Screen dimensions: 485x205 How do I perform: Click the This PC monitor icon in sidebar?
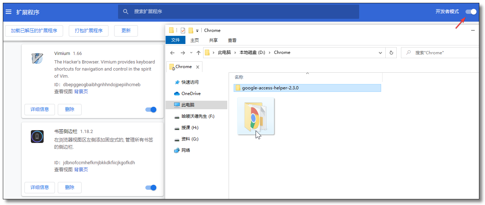(177, 105)
